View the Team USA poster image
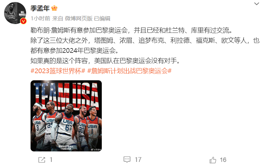 [66, 116]
